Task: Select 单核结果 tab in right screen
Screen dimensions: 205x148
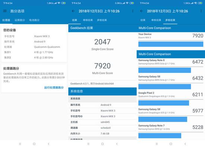Action: coord(156,20)
